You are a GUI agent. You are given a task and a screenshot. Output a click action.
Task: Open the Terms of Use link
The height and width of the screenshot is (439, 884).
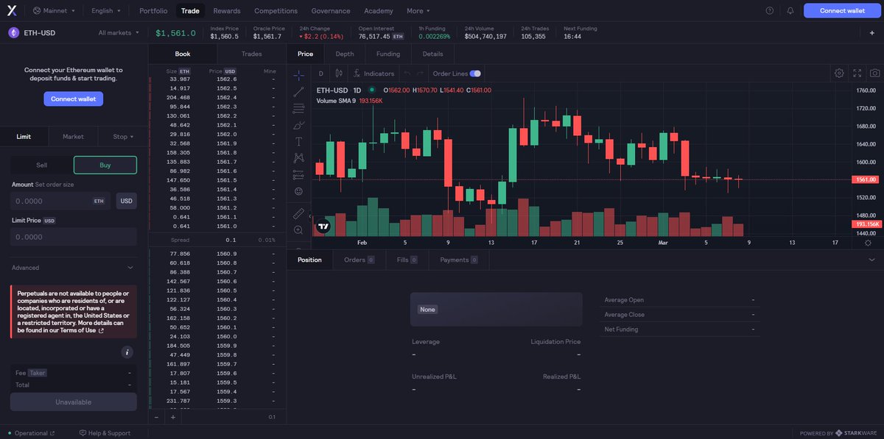click(82, 331)
